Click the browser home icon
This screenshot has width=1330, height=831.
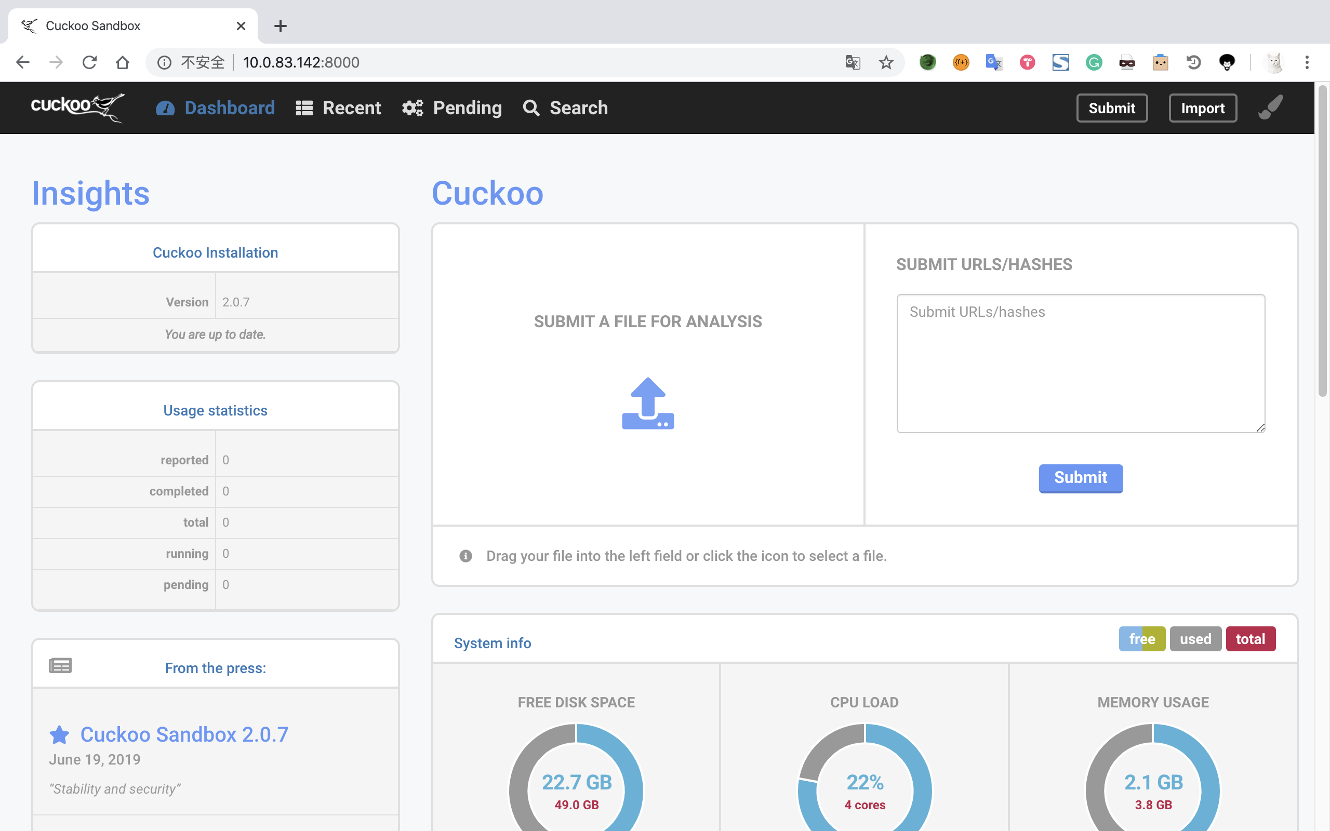(x=123, y=62)
